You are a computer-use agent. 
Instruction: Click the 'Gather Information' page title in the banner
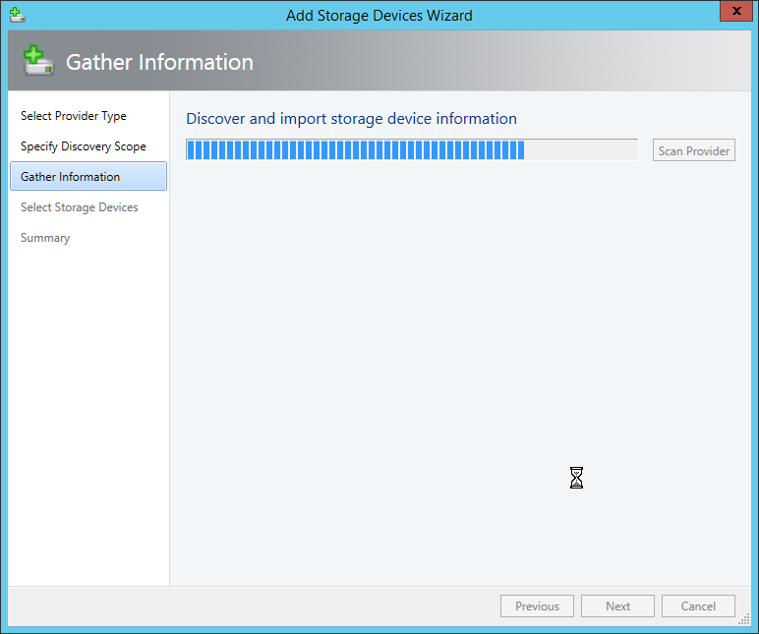[159, 62]
